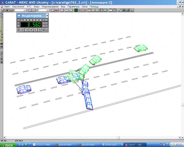The image size is (184, 147).
Task: Open the first empty toolbar combo box
Action: (x=21, y=10)
